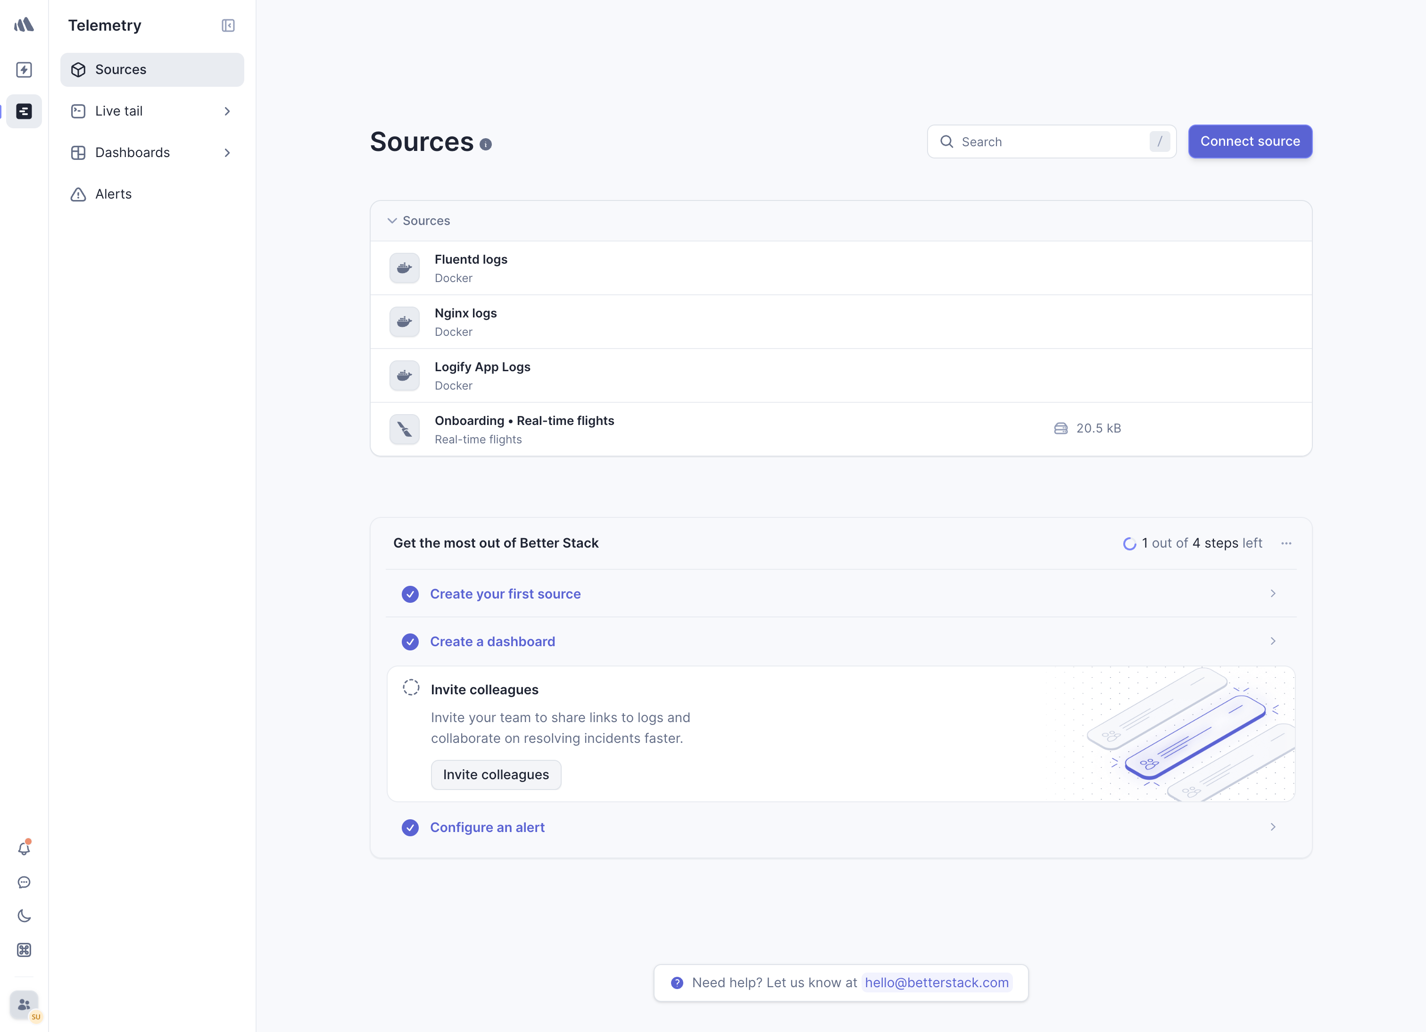
Task: Click the 1 of 4 steps progress indicator
Action: pos(1192,543)
